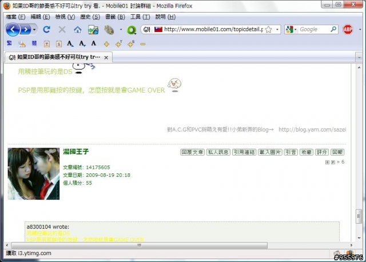Screen dimensions: 366x262
Task: Select the 如果ID哥的節奏感 browser tab
Action: [58, 57]
